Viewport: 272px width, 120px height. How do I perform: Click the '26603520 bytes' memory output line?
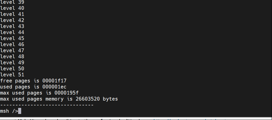tap(59, 99)
